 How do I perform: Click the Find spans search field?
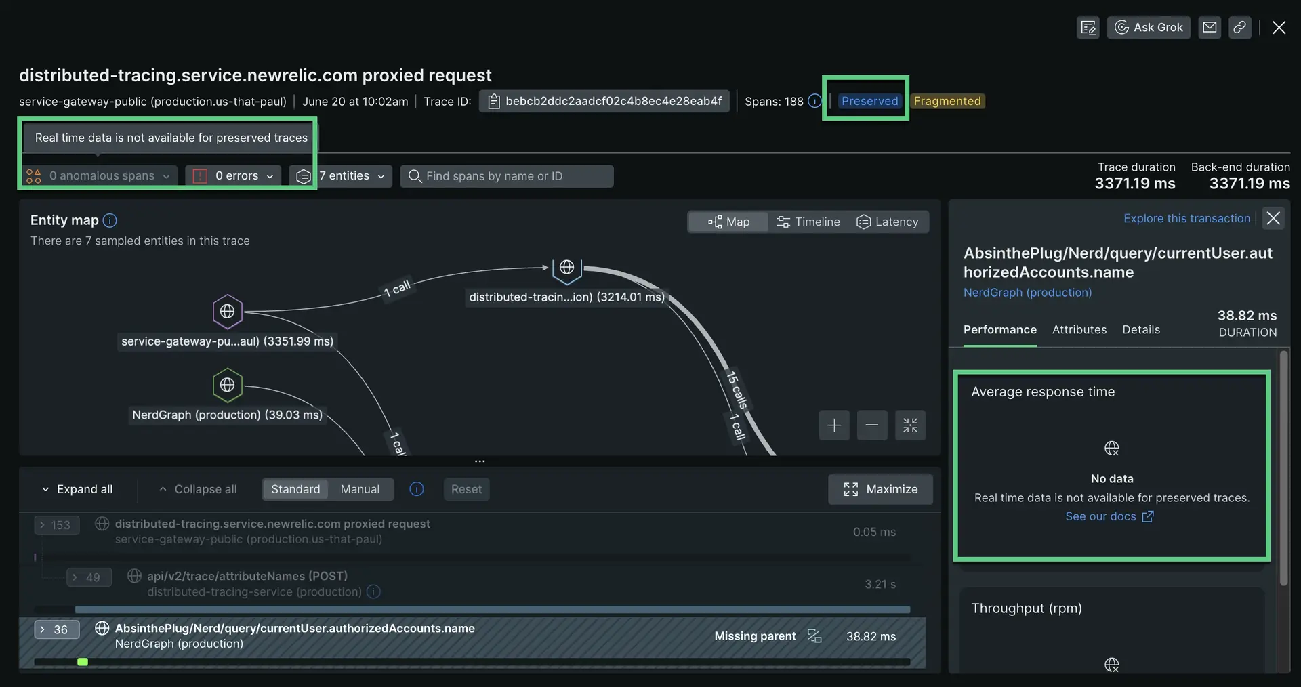coord(507,175)
